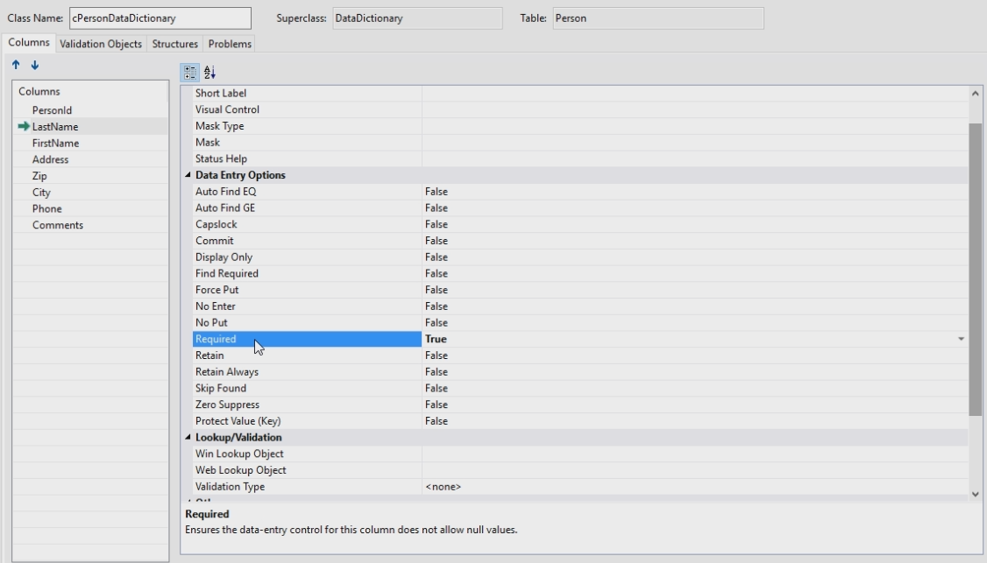The image size is (987, 563).
Task: Click the move column down arrow
Action: click(35, 66)
